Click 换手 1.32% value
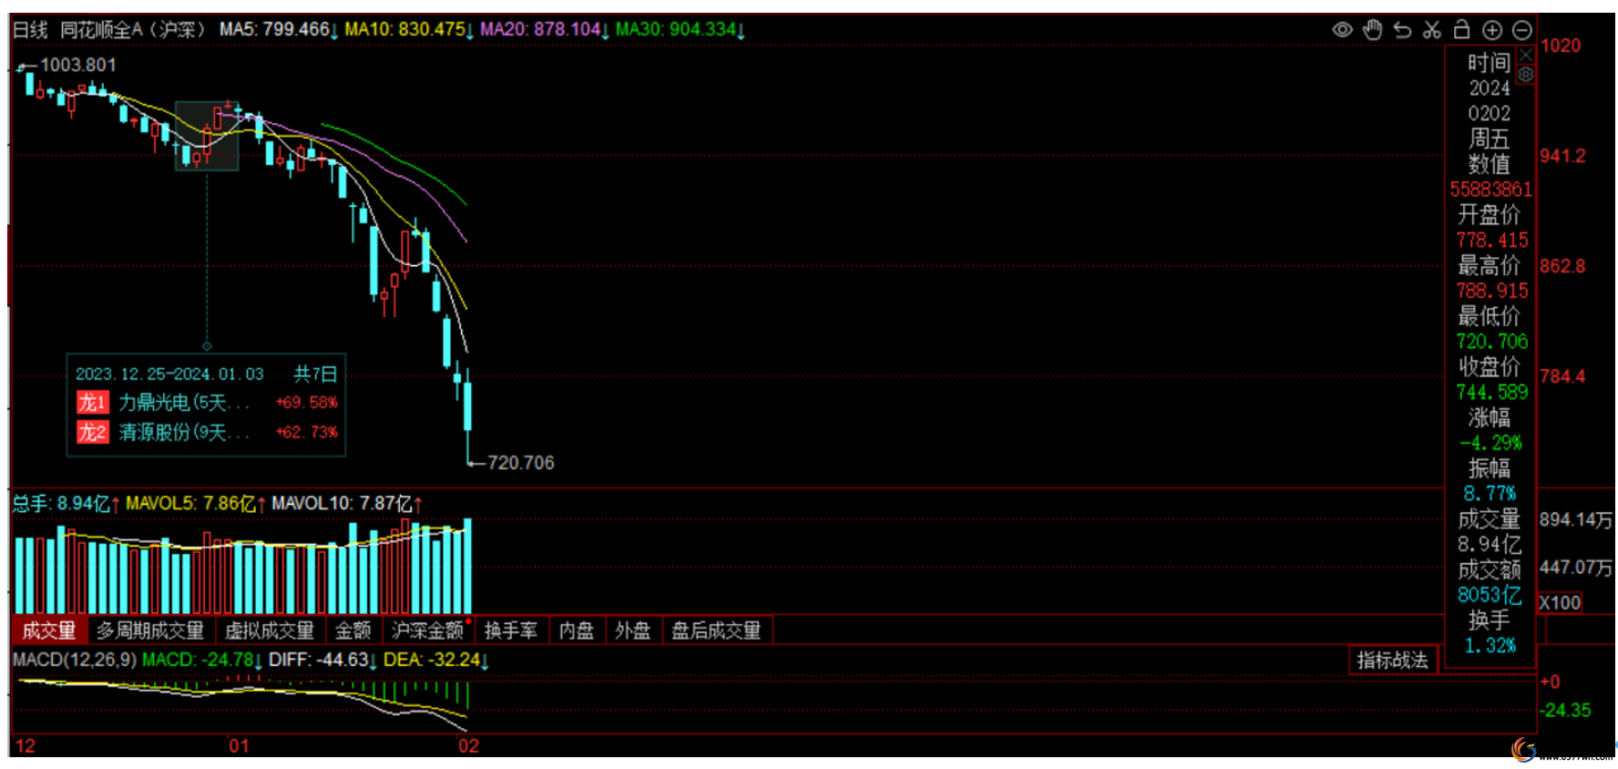The image size is (1618, 769). 1490,646
